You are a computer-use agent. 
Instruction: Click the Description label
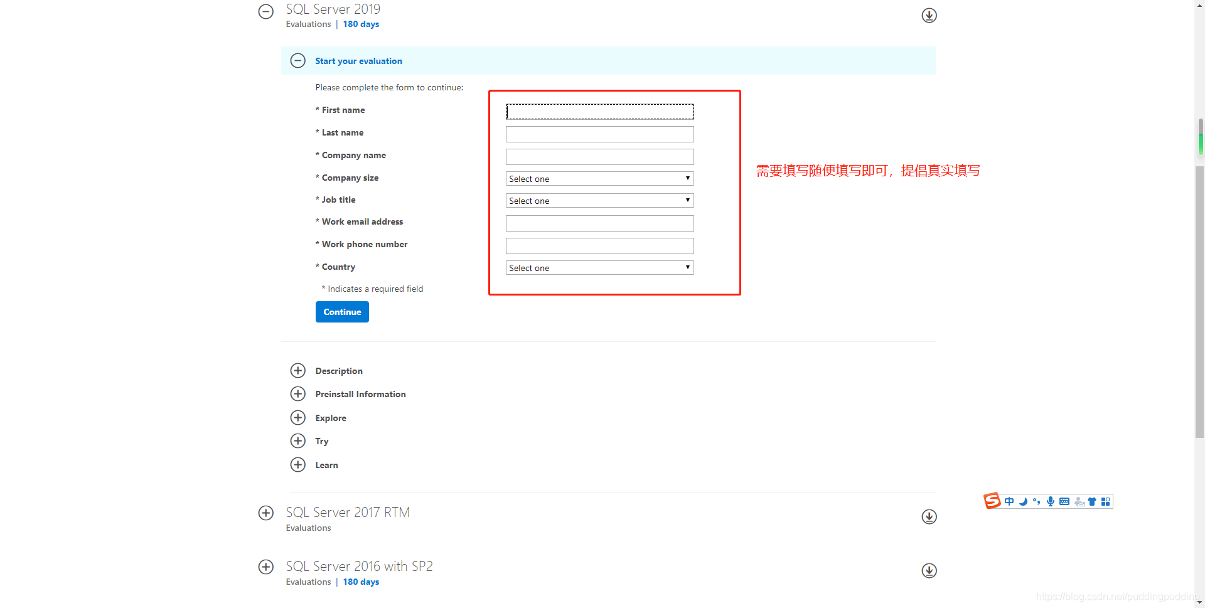[x=339, y=371]
